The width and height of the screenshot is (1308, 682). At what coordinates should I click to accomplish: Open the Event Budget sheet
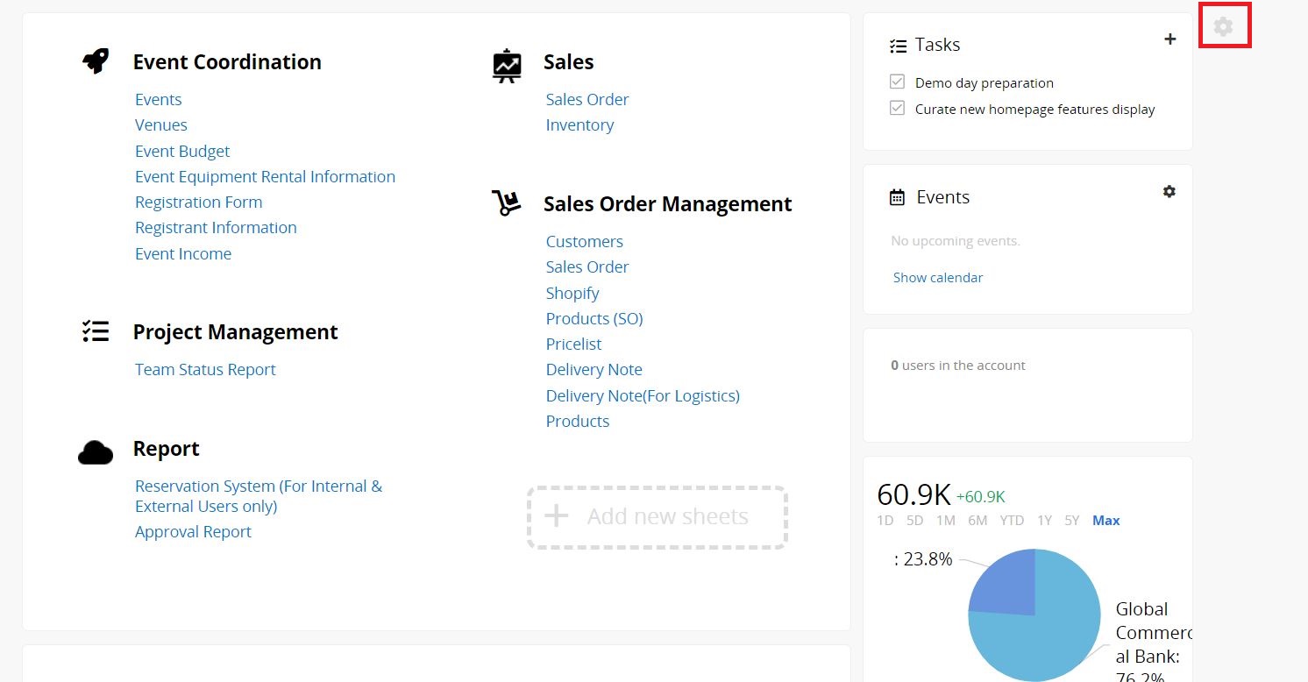pyautogui.click(x=182, y=151)
